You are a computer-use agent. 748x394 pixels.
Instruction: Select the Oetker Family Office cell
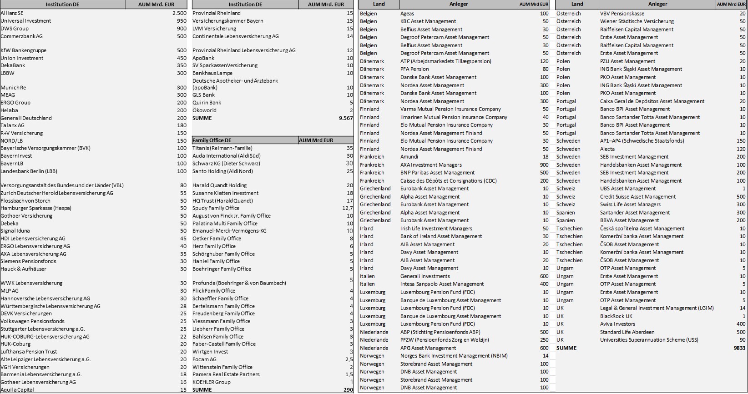(217, 239)
